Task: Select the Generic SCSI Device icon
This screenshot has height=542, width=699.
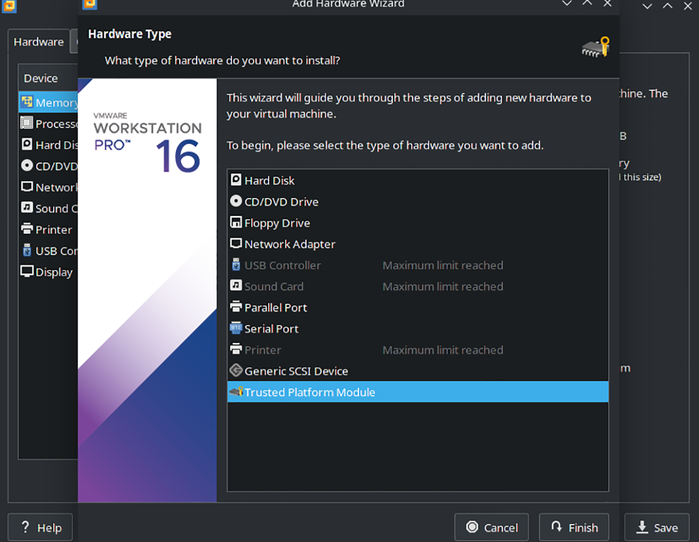Action: (236, 371)
